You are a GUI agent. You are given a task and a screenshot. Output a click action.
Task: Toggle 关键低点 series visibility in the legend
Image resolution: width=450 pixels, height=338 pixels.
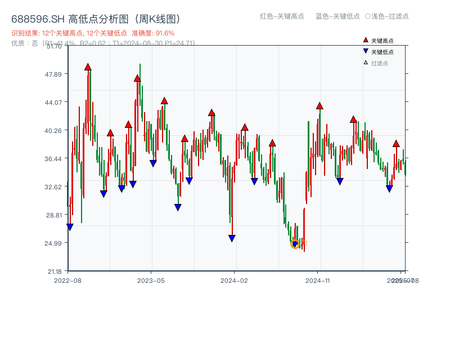[378, 51]
